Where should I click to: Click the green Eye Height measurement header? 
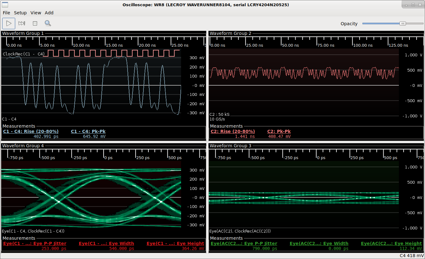pyautogui.click(x=391, y=243)
